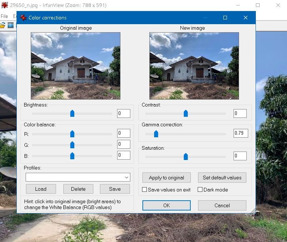Viewport: 287px width, 242px height.
Task: Close the Color corrections dialog
Action: 246,18
